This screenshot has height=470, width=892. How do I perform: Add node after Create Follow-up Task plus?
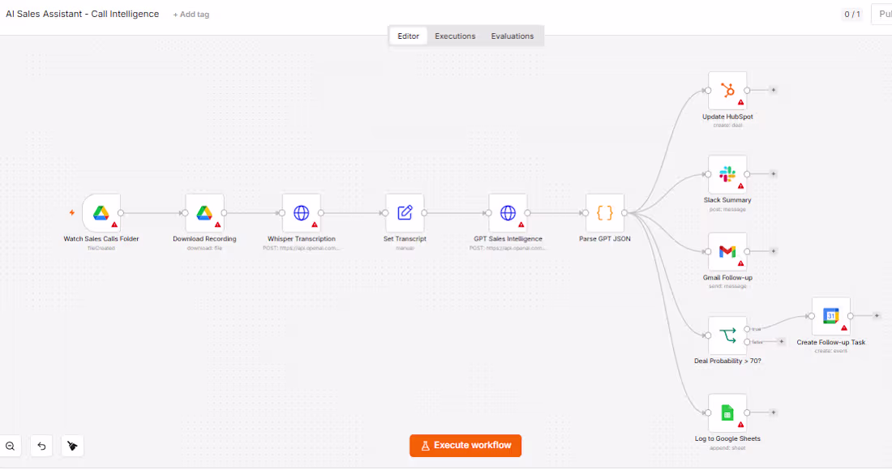tap(877, 315)
